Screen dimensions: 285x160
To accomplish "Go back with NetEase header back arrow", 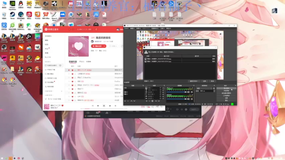I will click(x=69, y=30).
